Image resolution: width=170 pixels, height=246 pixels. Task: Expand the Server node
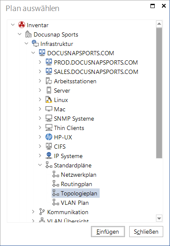pos(40,90)
